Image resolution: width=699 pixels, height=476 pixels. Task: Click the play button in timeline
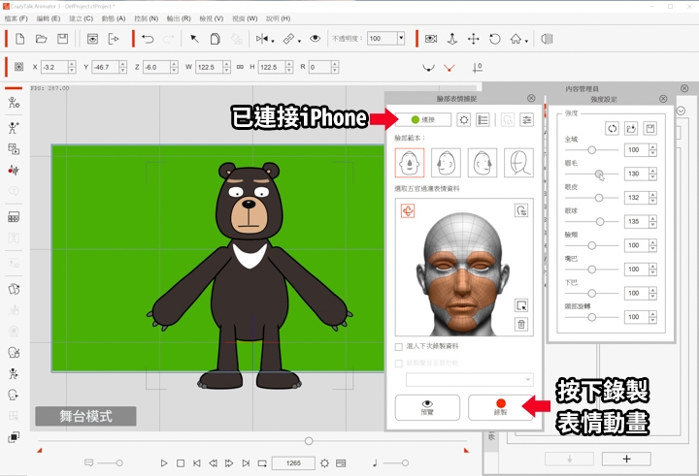(164, 463)
